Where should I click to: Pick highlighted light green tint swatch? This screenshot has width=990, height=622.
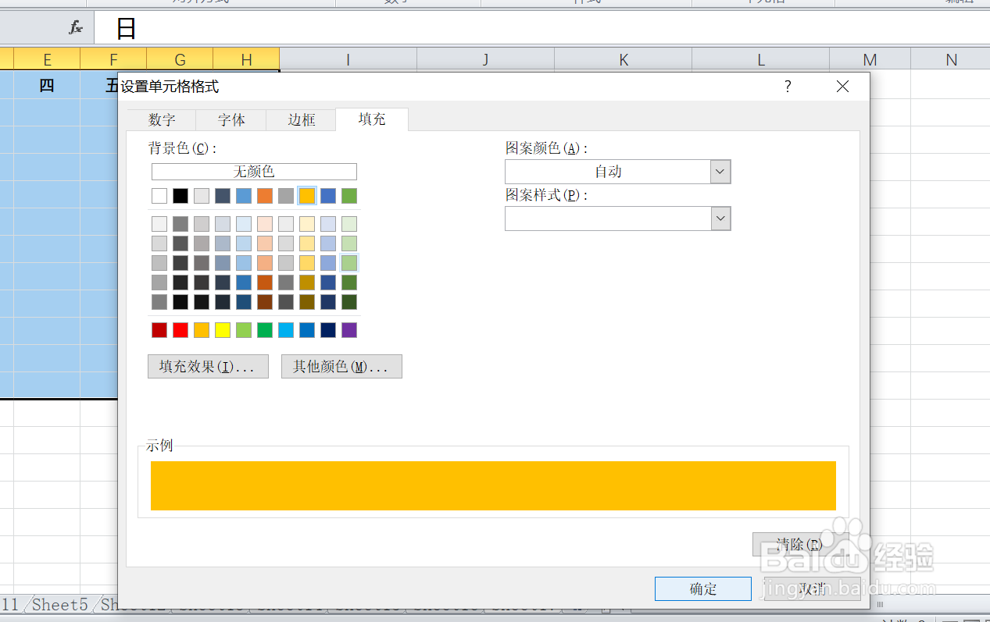(x=349, y=263)
